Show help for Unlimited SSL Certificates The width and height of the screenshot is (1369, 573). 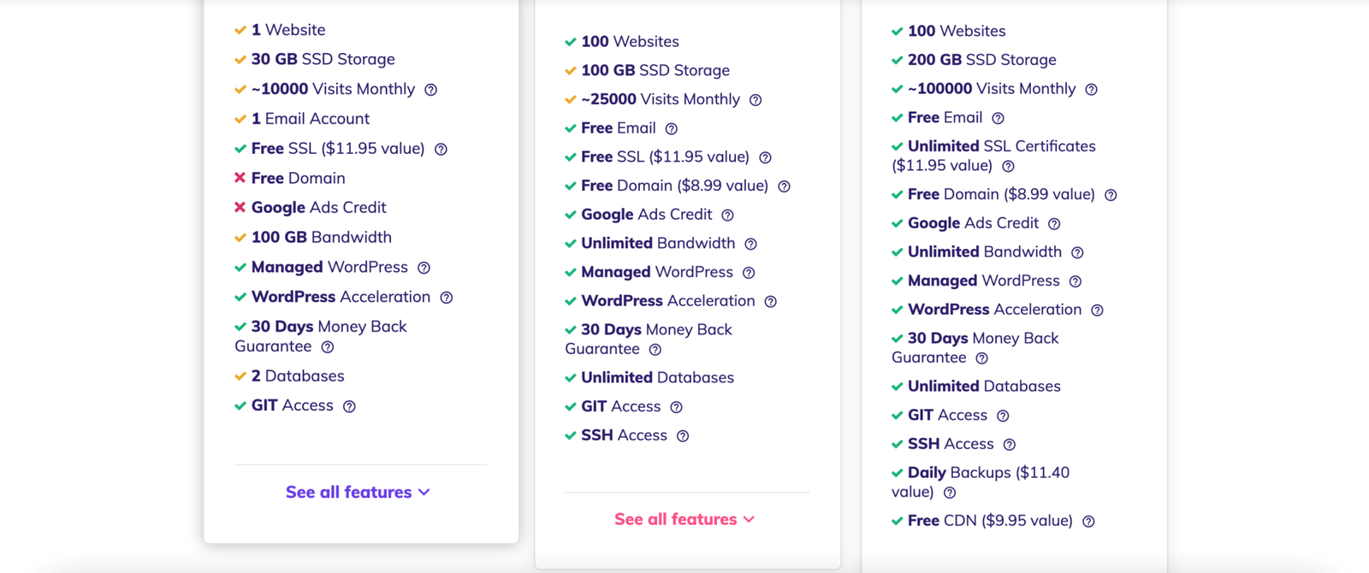[x=1008, y=167]
